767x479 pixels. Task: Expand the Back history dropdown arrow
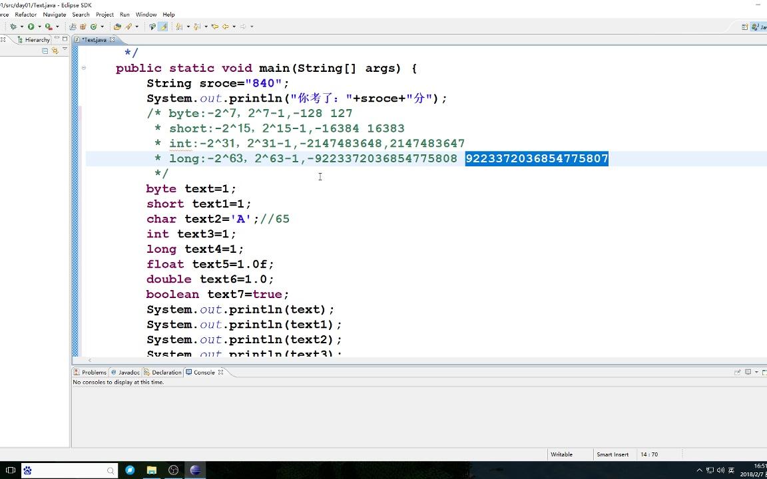(234, 27)
